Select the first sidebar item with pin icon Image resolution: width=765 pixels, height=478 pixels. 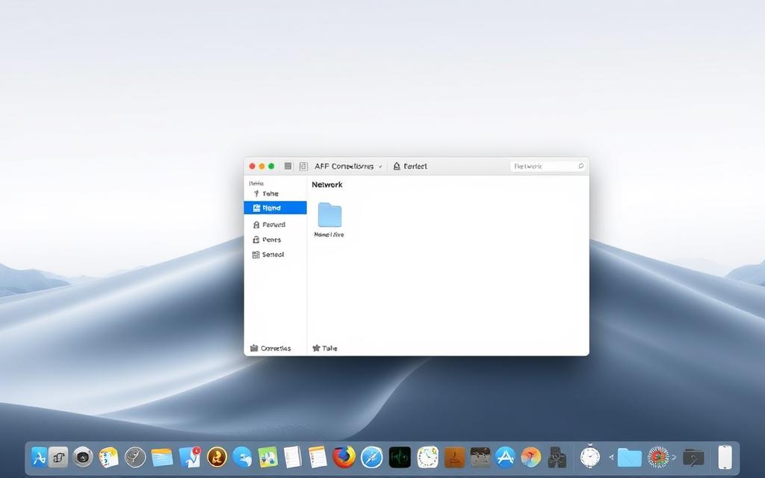coord(269,193)
